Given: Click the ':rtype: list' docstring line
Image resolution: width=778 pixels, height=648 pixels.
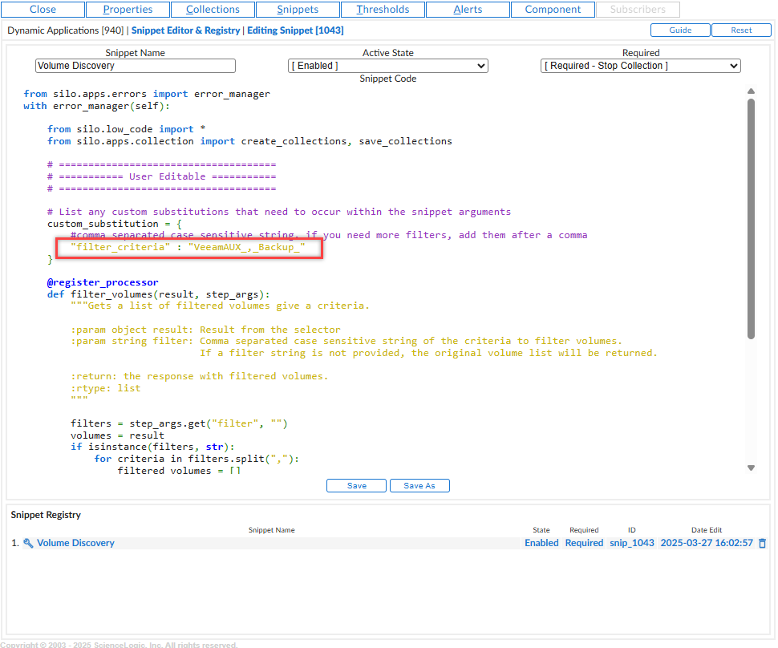Looking at the screenshot, I should pyautogui.click(x=106, y=388).
